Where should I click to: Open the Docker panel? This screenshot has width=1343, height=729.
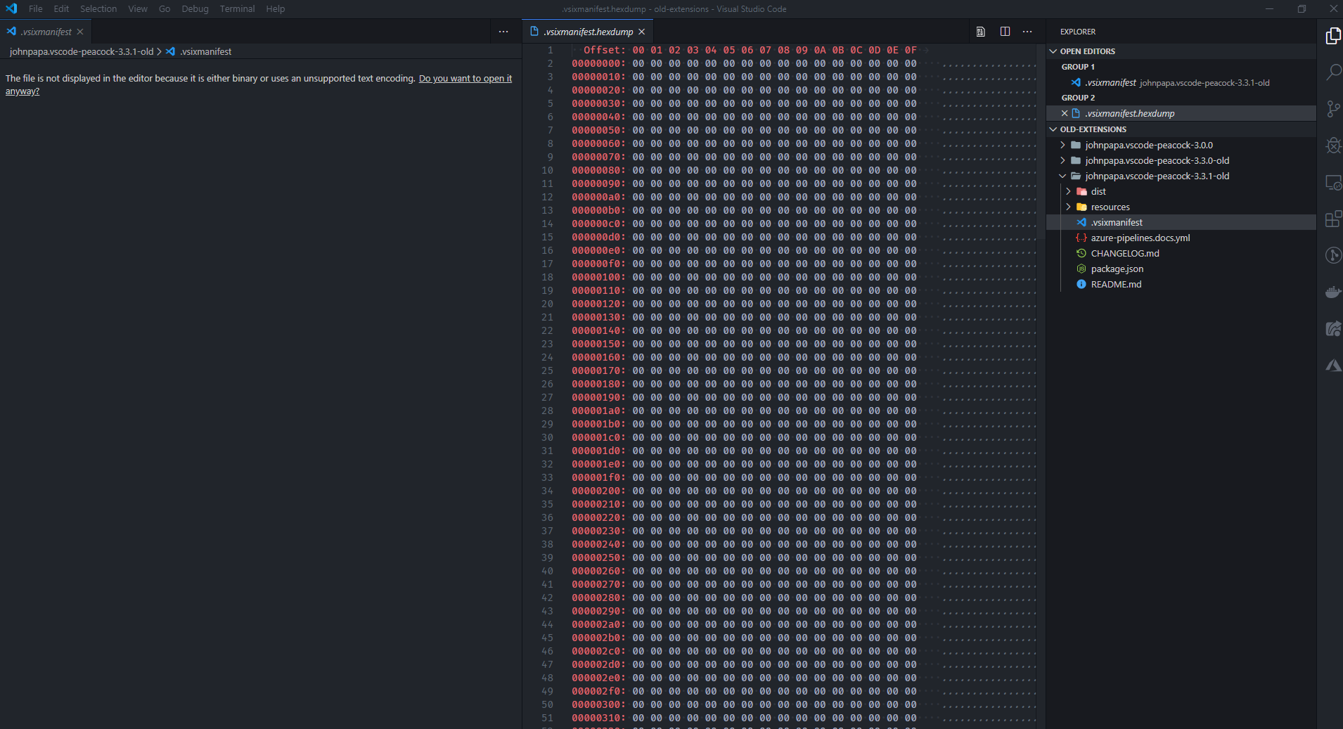click(1333, 292)
